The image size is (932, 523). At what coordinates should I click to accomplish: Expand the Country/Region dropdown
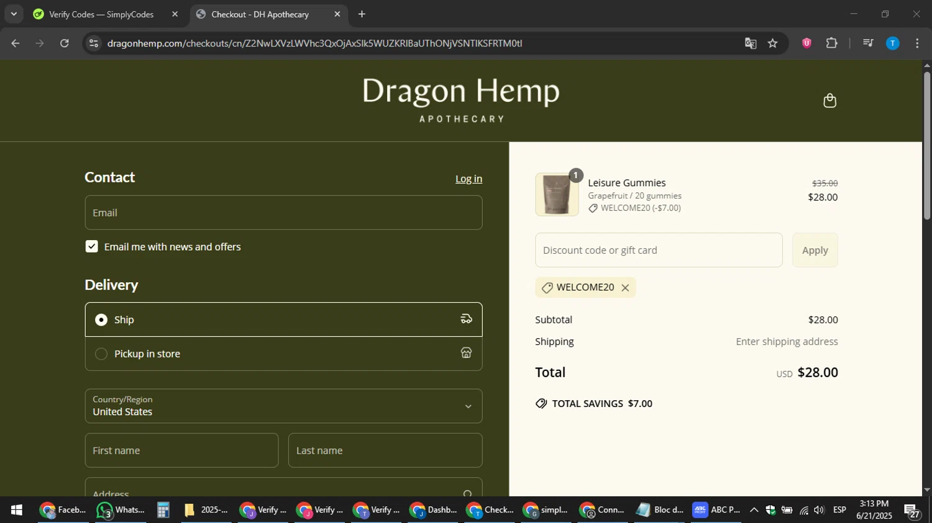[283, 406]
